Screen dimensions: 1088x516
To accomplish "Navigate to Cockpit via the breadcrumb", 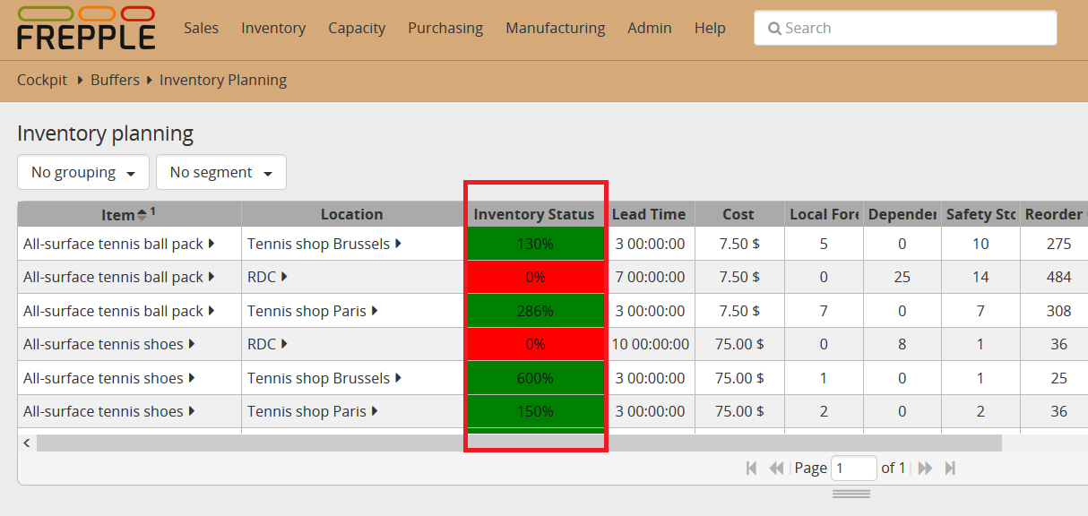I will pyautogui.click(x=41, y=80).
